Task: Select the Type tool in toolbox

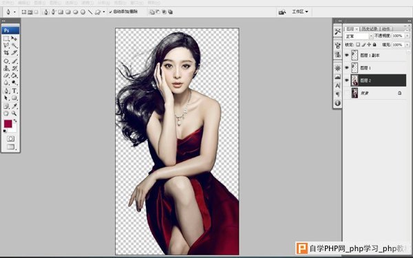Action: pyautogui.click(x=14, y=91)
